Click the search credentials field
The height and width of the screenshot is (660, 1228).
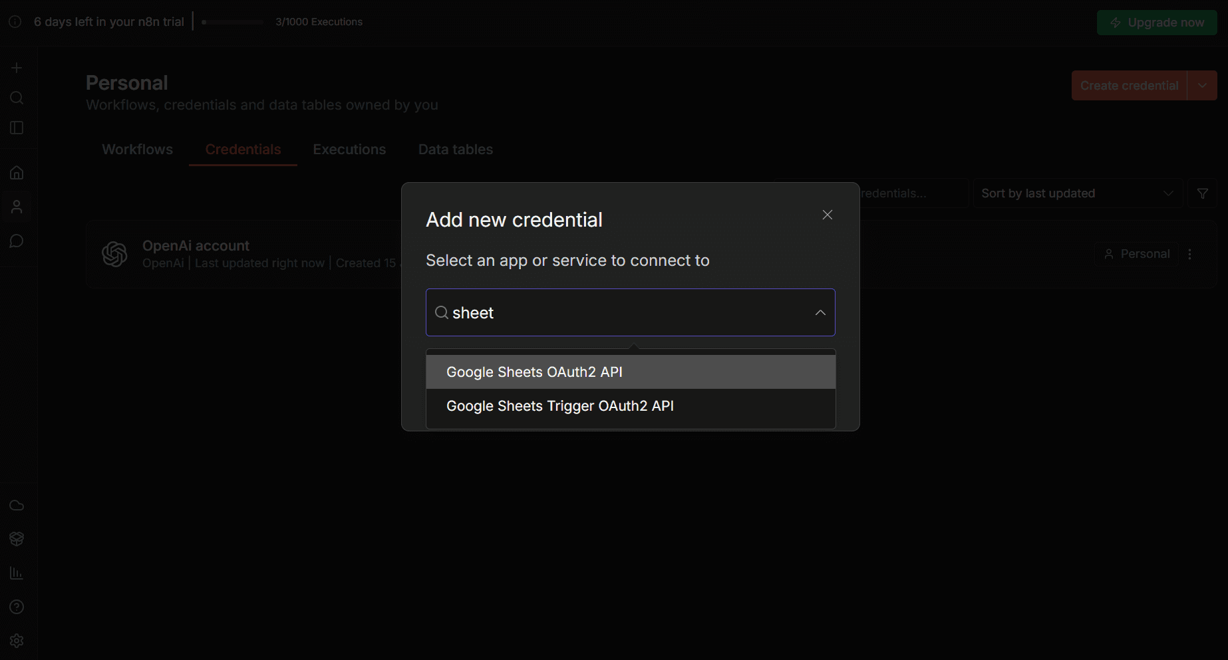coord(913,193)
